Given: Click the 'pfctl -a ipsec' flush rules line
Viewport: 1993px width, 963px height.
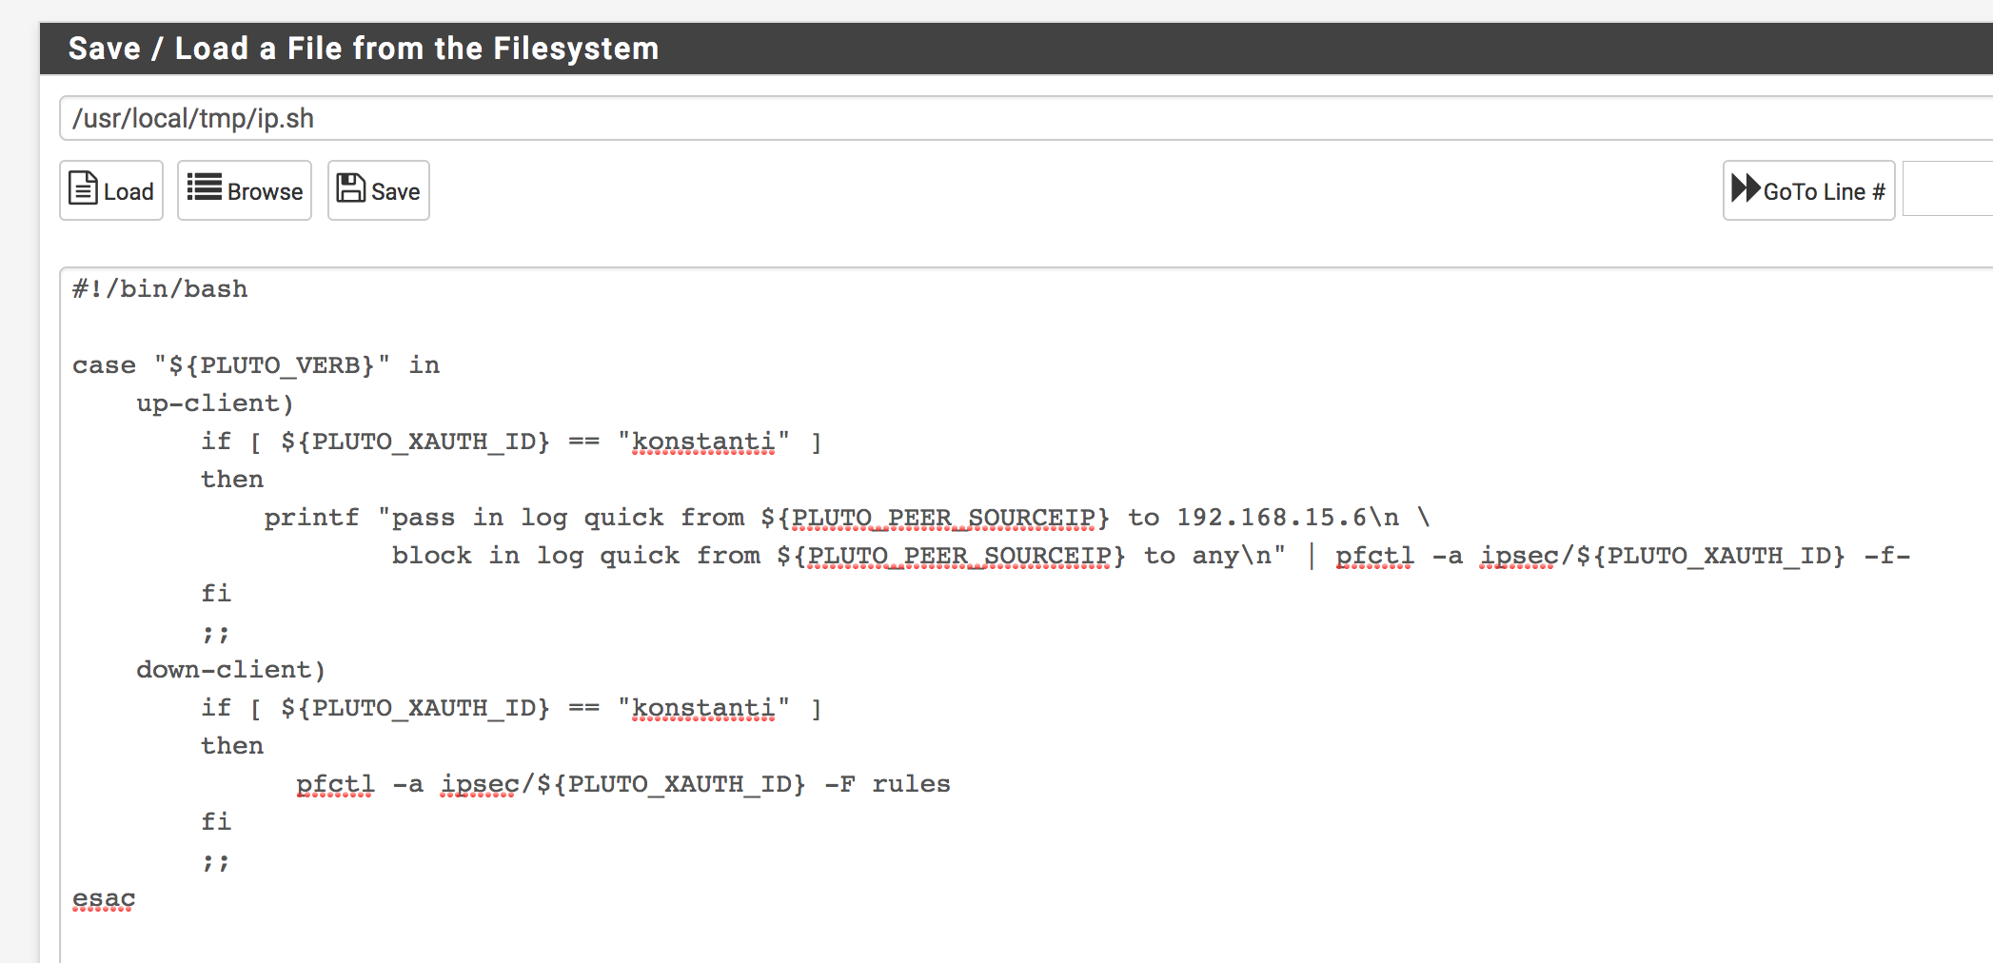Looking at the screenshot, I should pyautogui.click(x=623, y=784).
